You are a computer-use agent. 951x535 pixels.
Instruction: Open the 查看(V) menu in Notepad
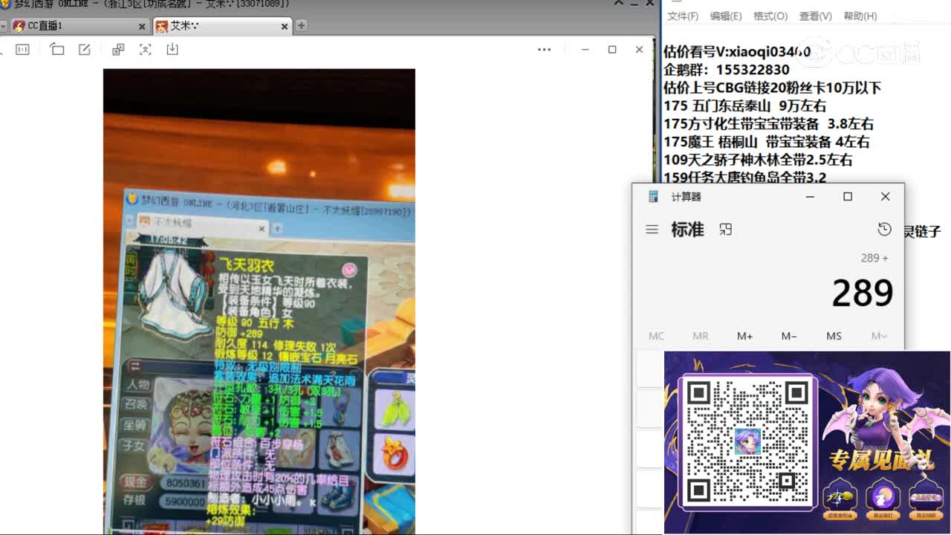tap(815, 16)
